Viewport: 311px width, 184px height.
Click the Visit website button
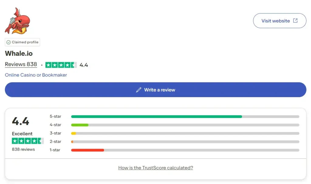click(x=279, y=21)
